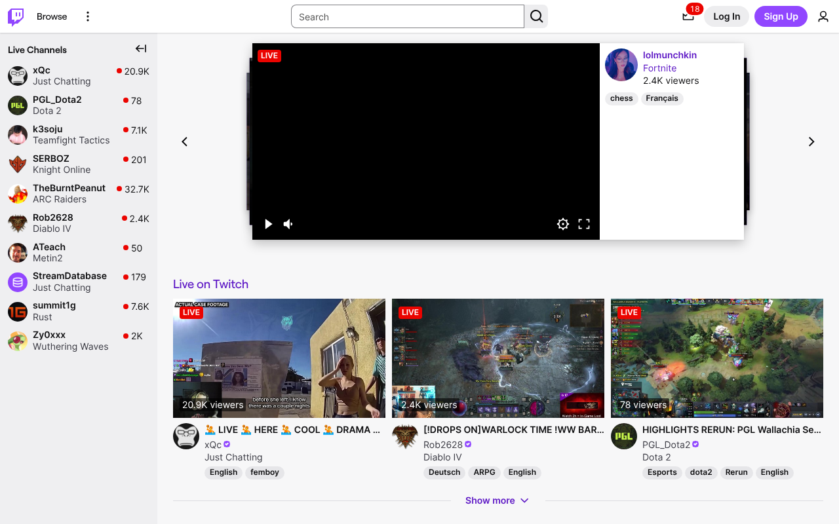Viewport: 839px width, 524px height.
Task: Select the Deutsch tag
Action: coord(444,472)
